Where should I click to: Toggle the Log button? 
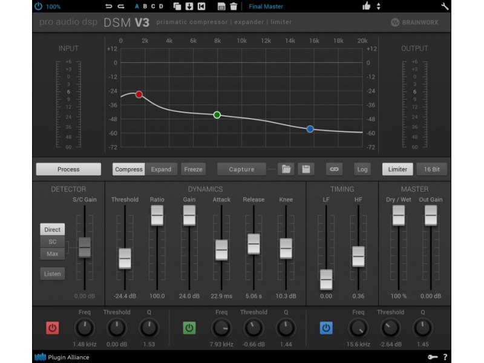point(362,169)
